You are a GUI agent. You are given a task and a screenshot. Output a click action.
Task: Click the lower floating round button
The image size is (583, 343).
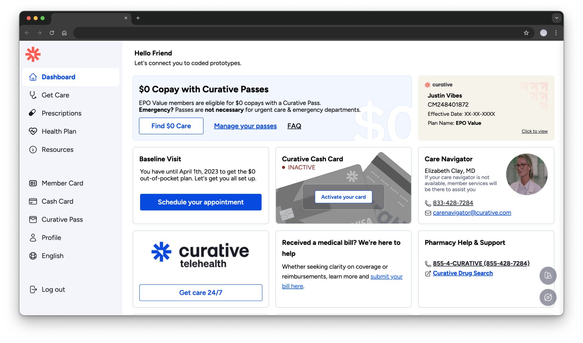(x=548, y=297)
